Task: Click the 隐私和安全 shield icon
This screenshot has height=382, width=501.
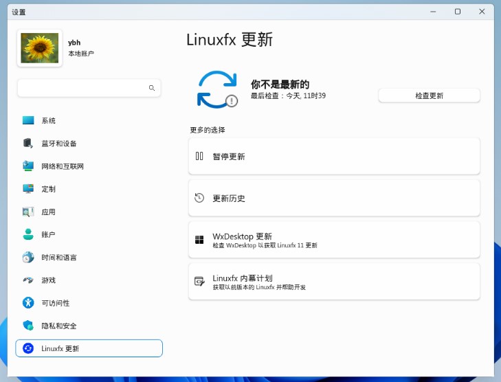Action: coord(28,326)
